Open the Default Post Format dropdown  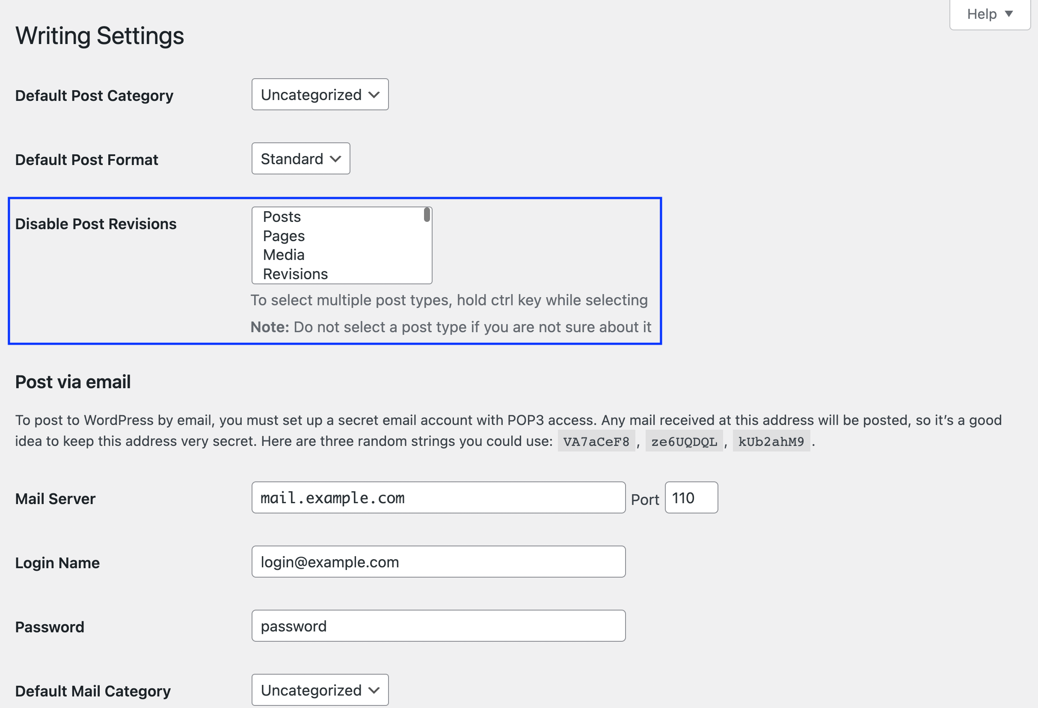pyautogui.click(x=300, y=159)
